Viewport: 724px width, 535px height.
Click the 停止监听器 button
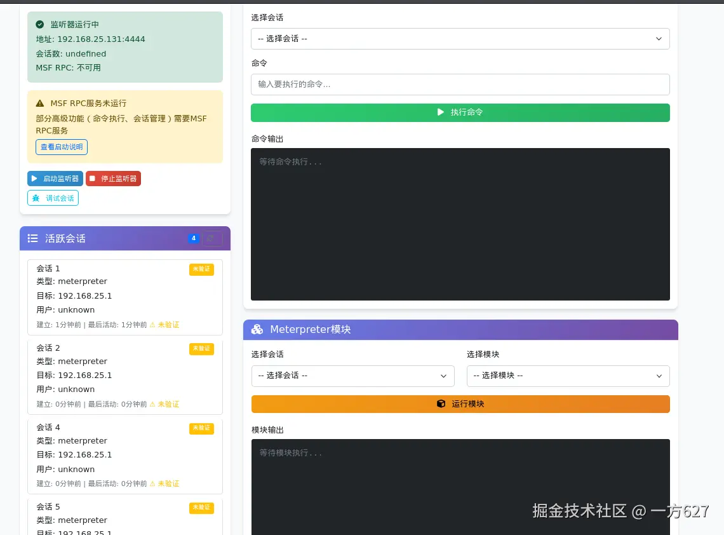[x=113, y=179]
